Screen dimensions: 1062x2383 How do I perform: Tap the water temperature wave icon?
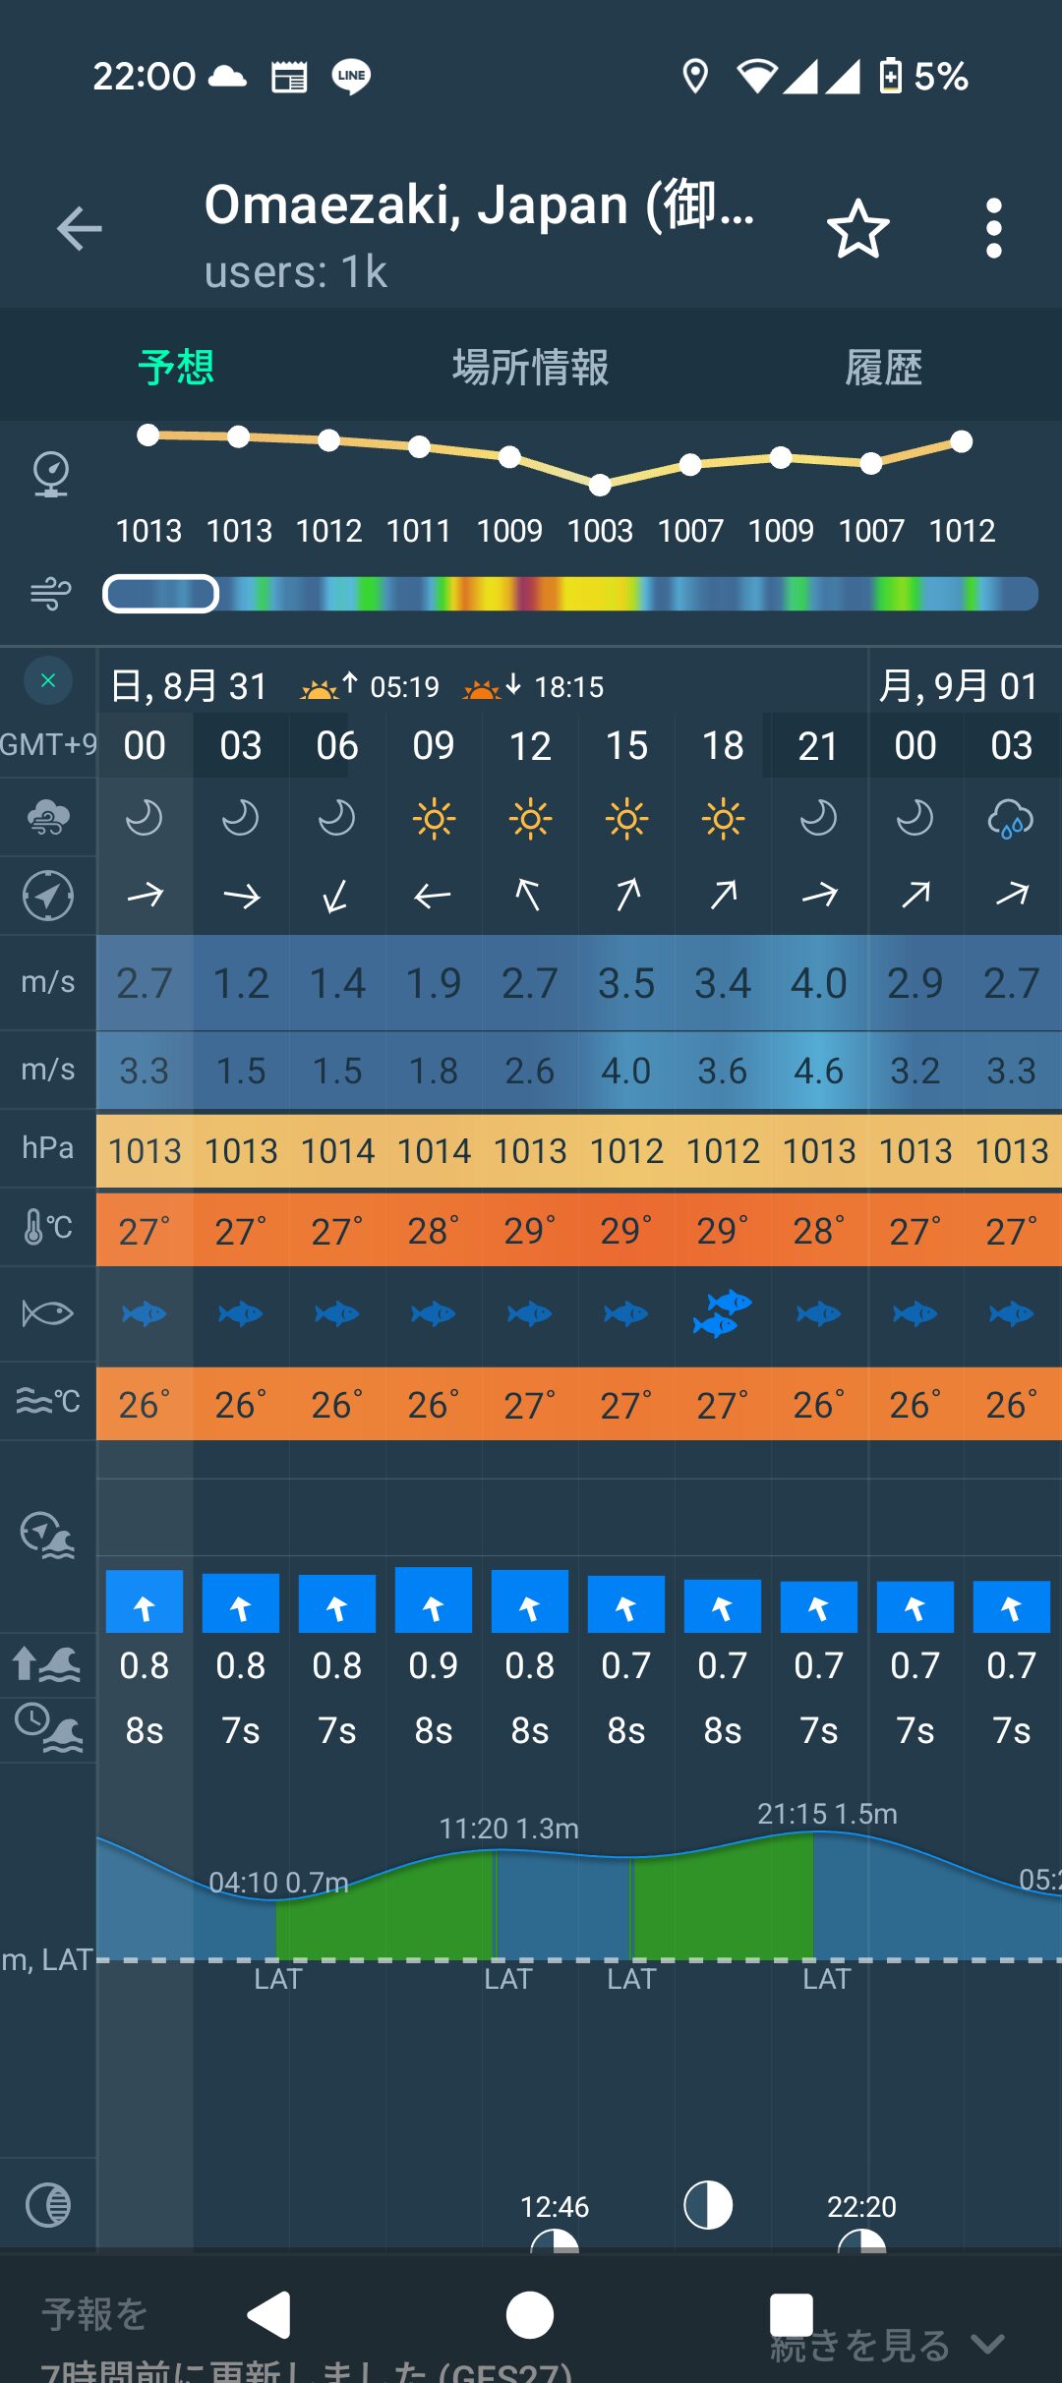point(48,1402)
